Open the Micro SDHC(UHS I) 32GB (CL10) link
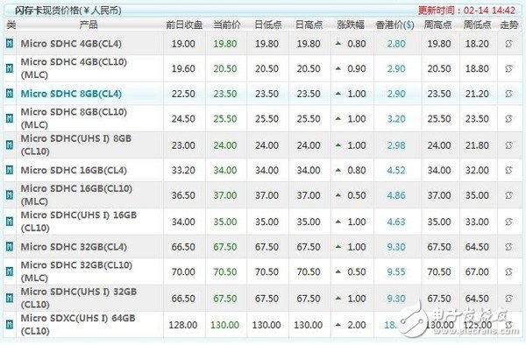Screen dimensions: 526x345 [x=79, y=298]
